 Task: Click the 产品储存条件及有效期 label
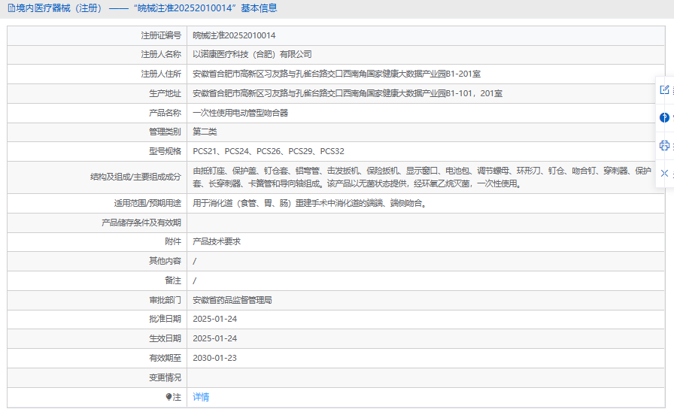(141, 223)
